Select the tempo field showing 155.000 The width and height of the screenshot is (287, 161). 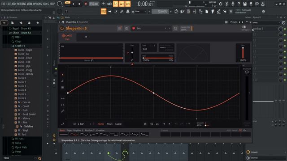click(x=94, y=4)
